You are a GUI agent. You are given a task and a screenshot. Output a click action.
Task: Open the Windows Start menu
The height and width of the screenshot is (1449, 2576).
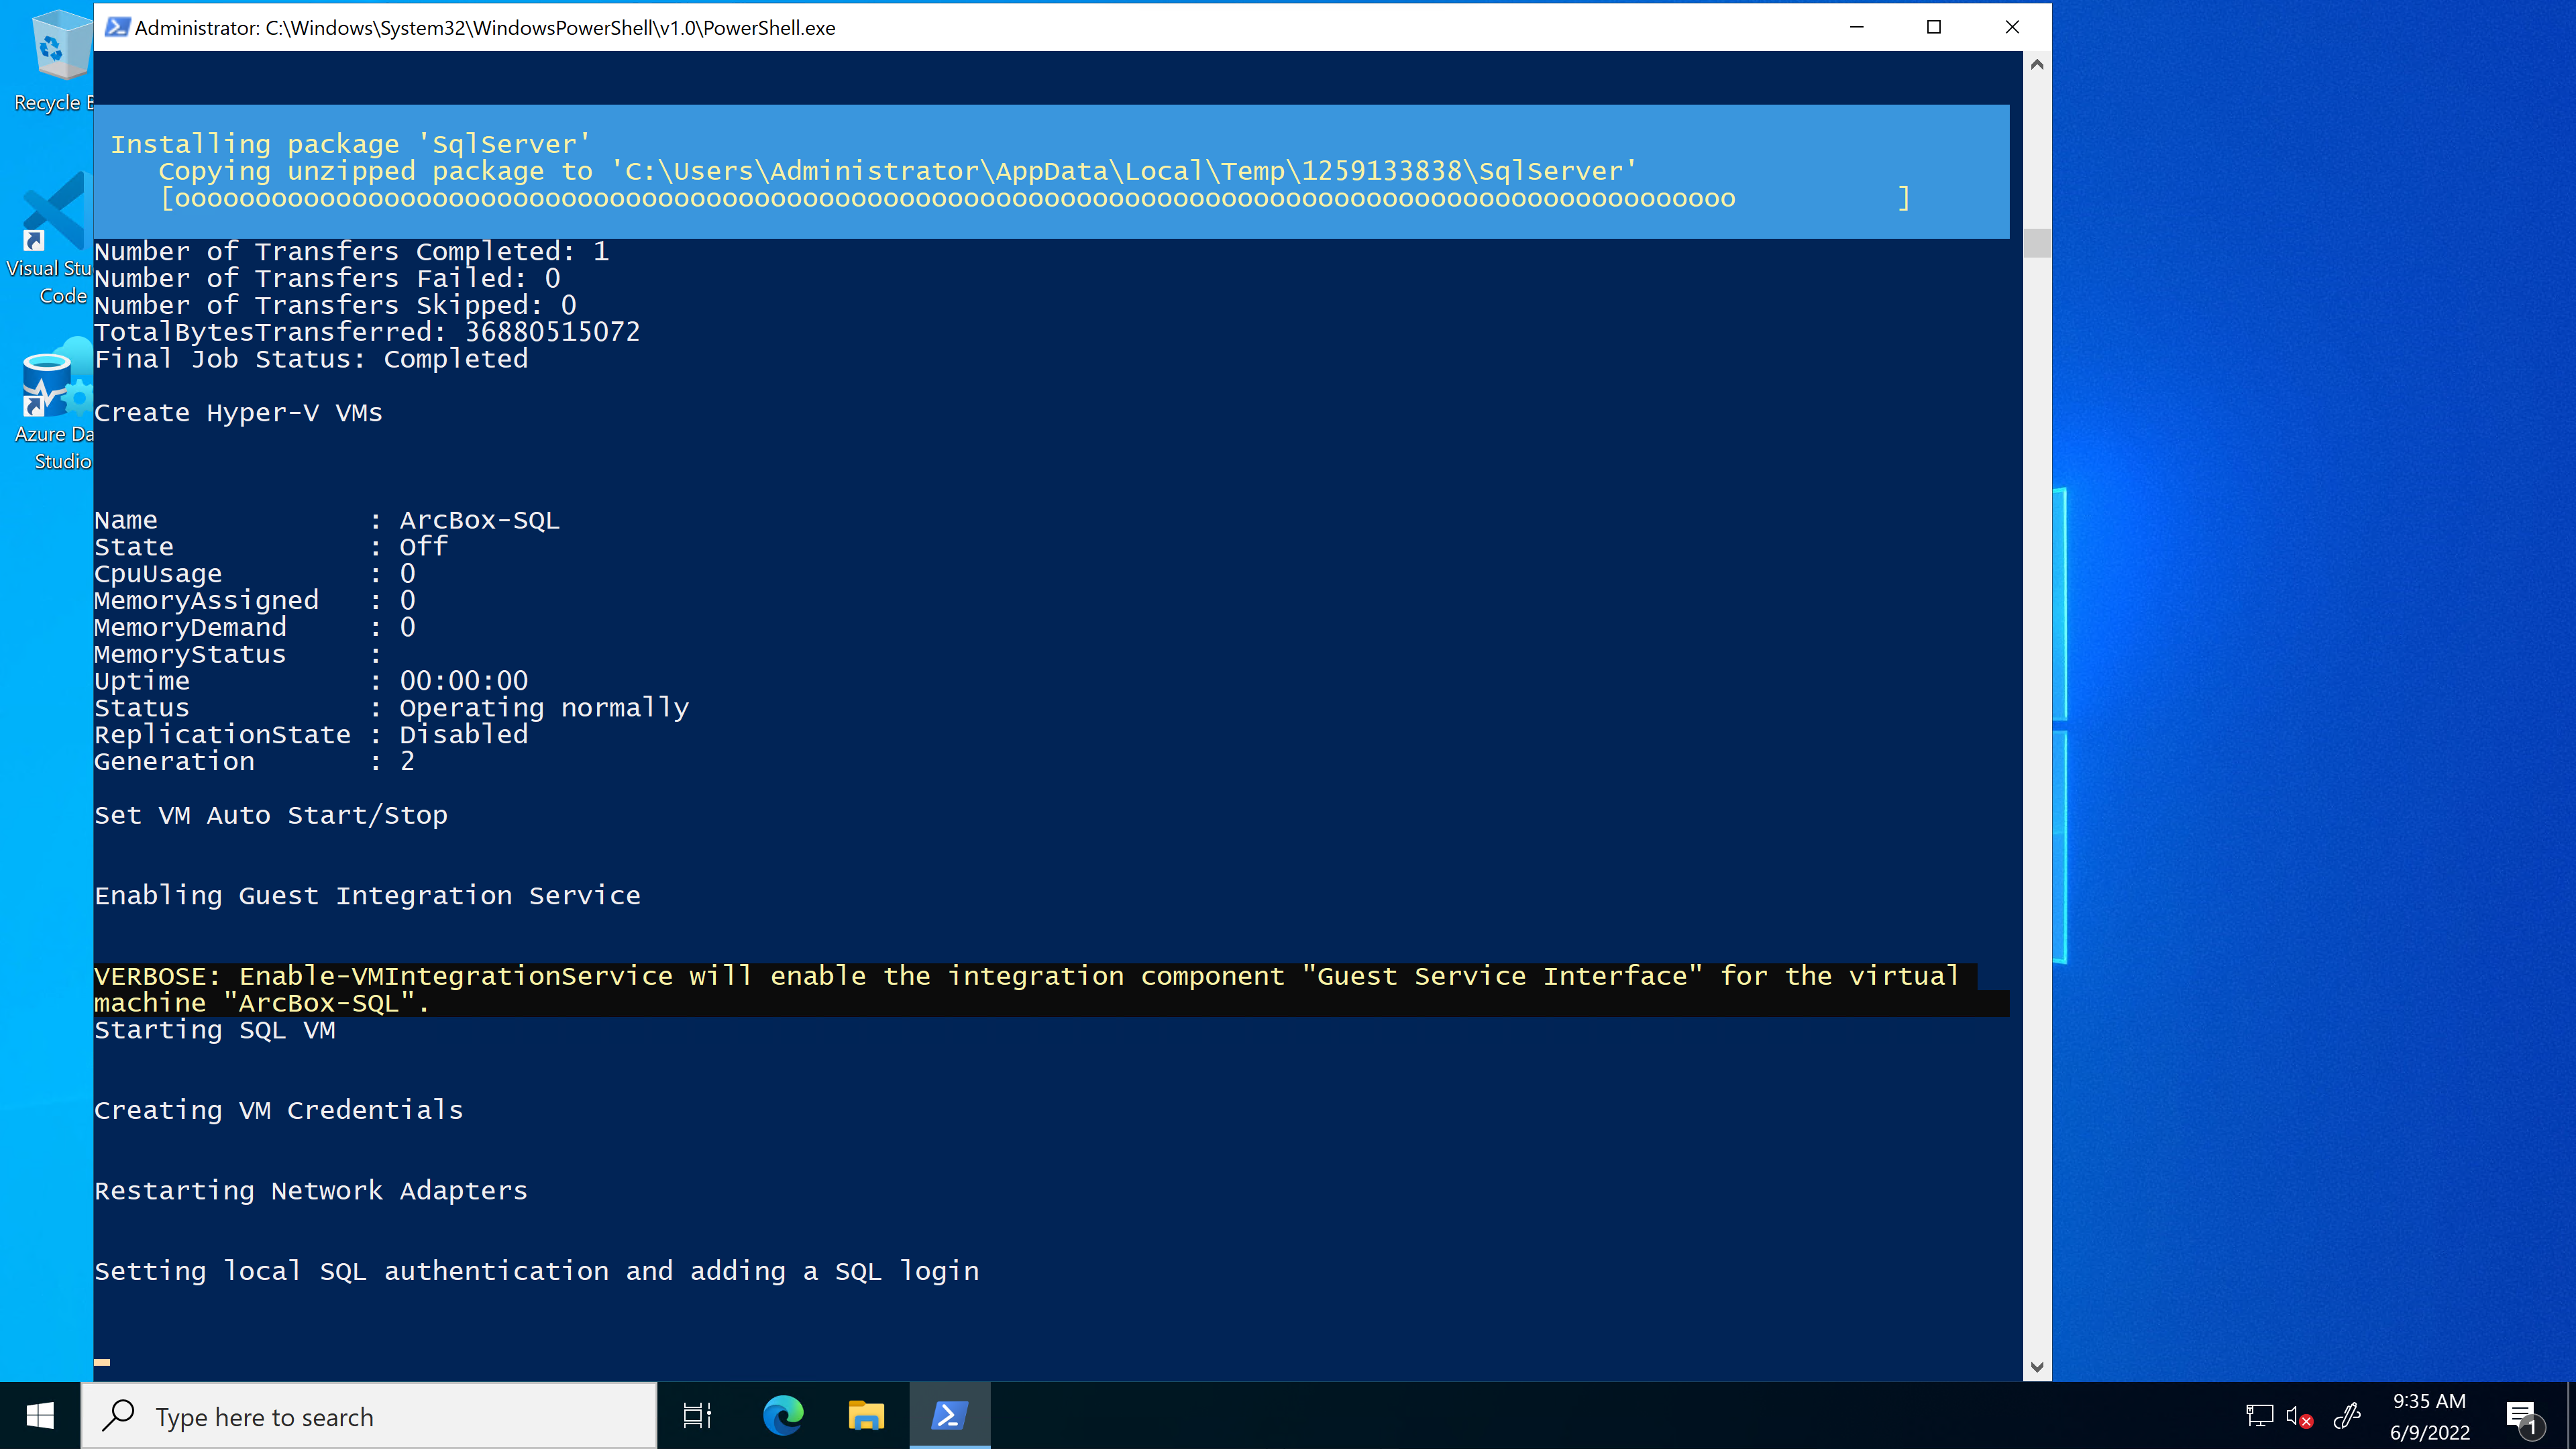click(x=40, y=1416)
